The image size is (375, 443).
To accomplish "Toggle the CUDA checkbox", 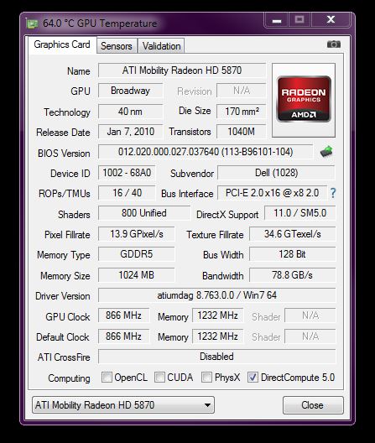I will coord(159,378).
